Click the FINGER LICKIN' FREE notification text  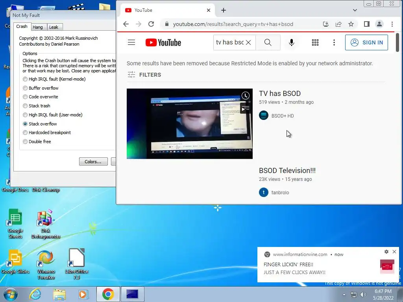point(288,265)
